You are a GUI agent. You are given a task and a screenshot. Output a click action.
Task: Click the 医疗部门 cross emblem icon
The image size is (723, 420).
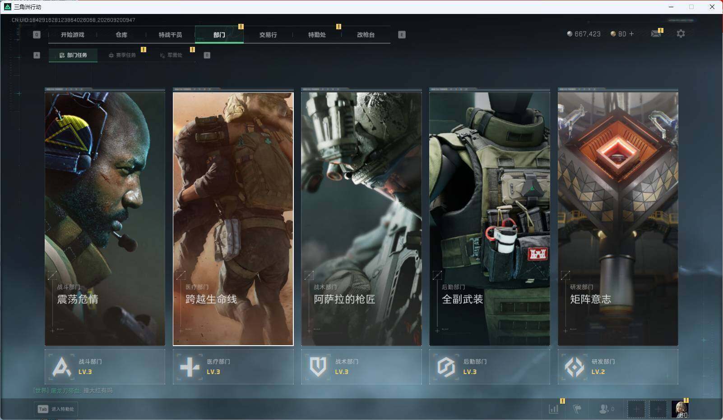[190, 367]
